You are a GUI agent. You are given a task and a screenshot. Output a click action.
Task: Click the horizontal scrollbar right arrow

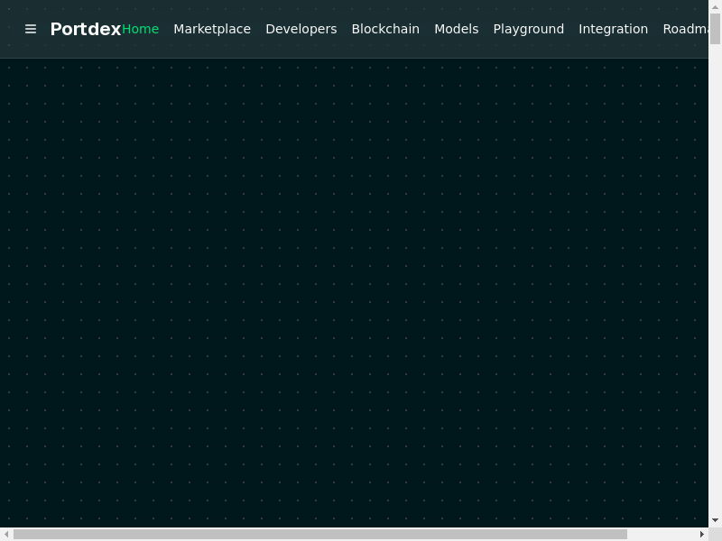pos(701,534)
